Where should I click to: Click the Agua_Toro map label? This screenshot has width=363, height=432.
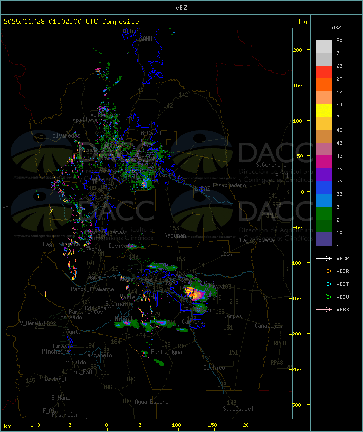[102, 277]
